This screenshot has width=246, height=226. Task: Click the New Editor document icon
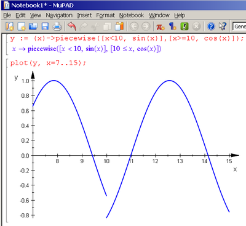[22, 26]
